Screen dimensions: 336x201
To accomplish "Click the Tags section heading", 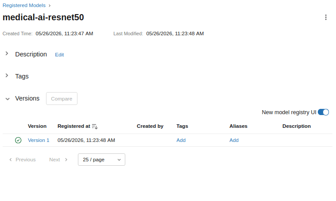I will (22, 76).
